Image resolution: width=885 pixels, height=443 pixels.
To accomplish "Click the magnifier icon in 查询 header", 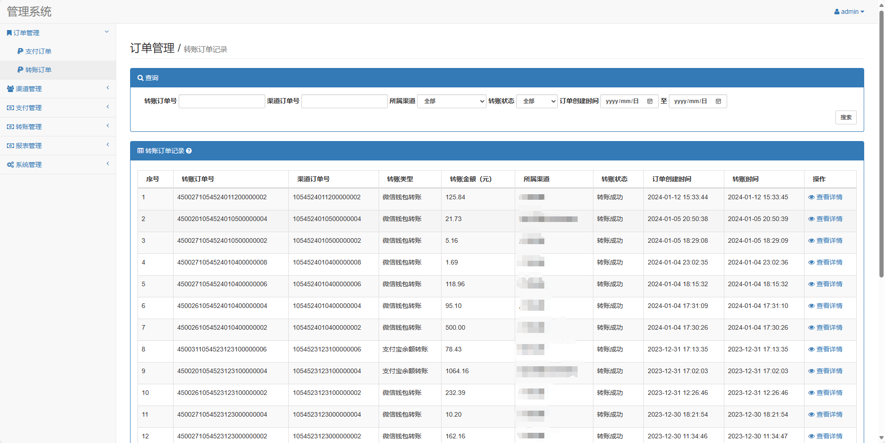I will click(x=140, y=78).
